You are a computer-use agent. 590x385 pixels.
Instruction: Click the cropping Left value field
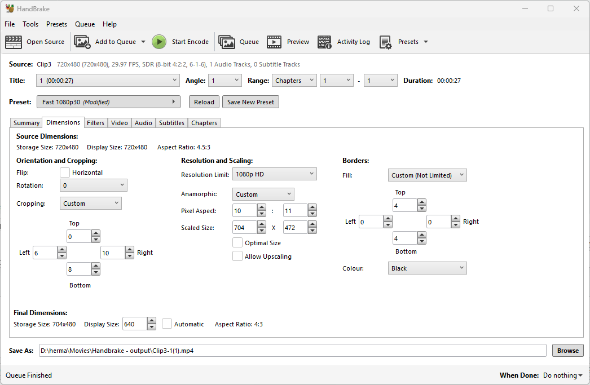click(x=45, y=253)
